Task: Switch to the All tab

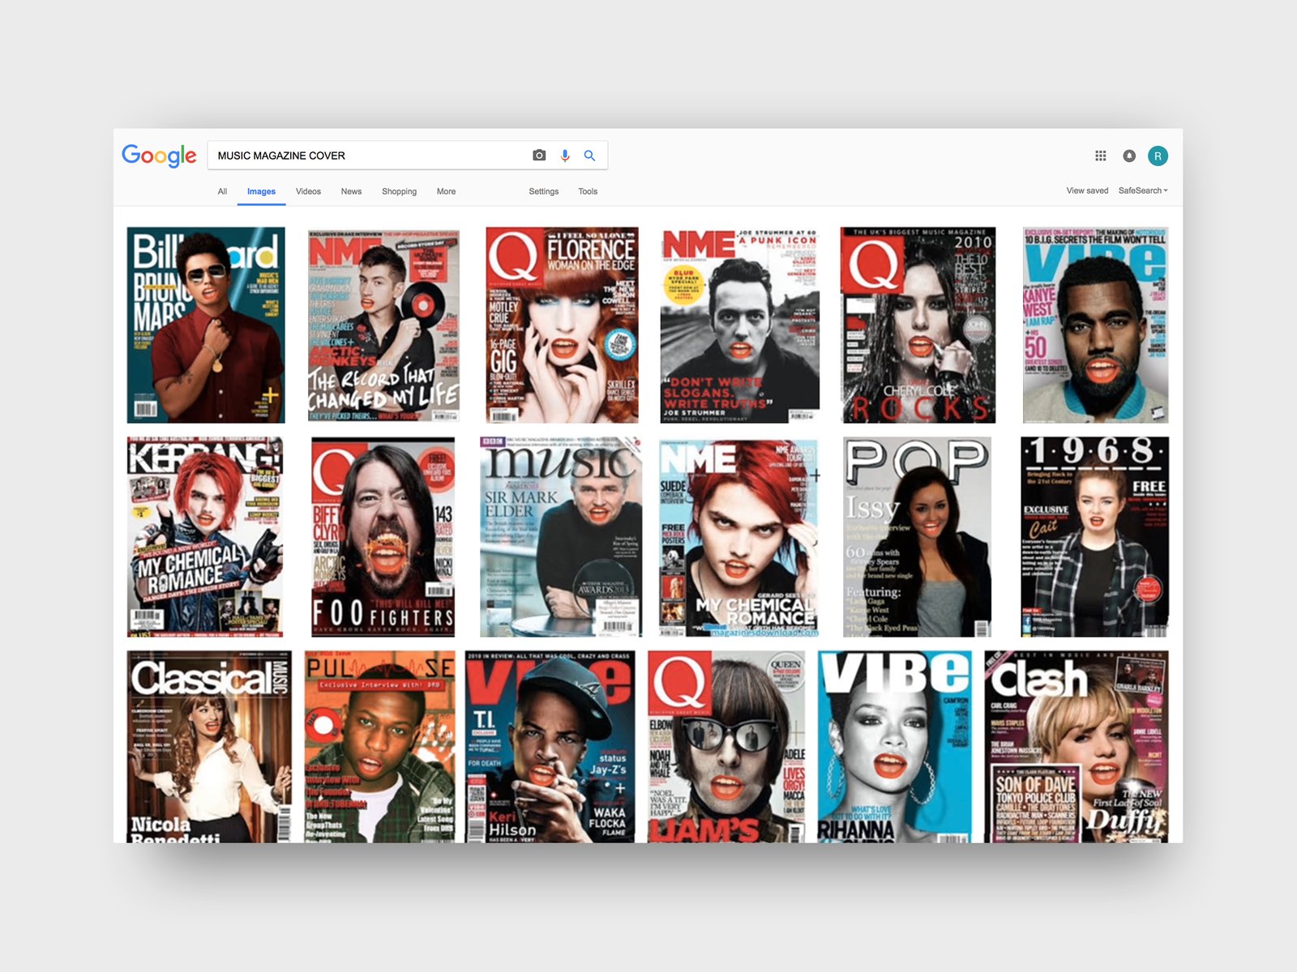Action: (x=222, y=192)
